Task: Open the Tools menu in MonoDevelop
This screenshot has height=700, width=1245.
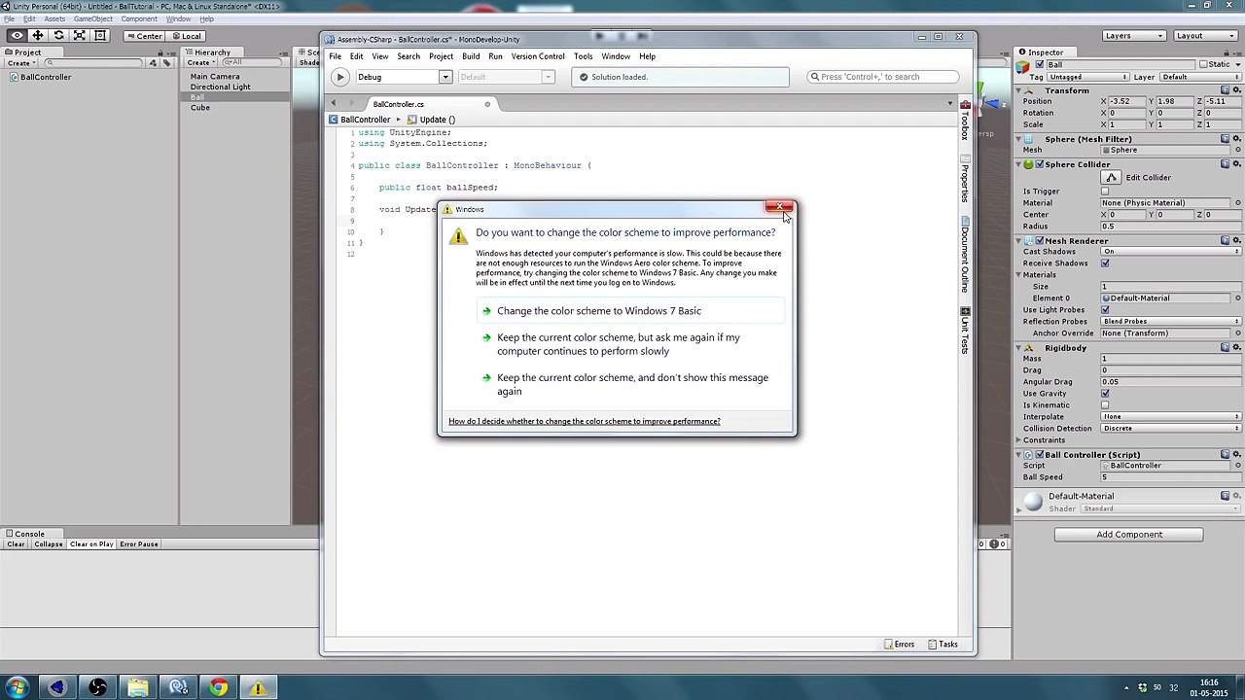Action: [583, 56]
